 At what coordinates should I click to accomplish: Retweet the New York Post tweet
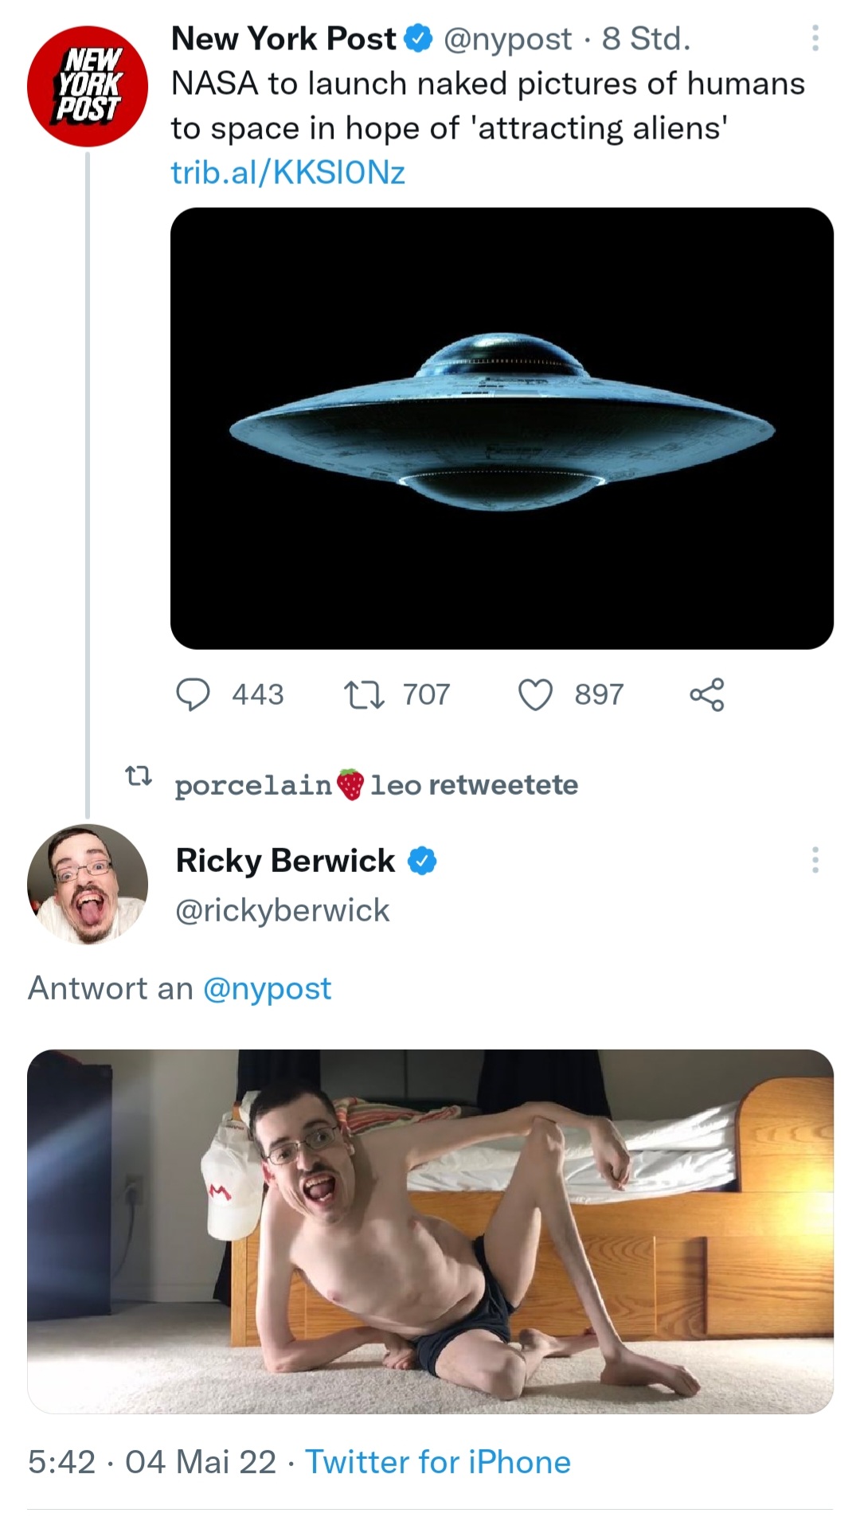(x=364, y=694)
